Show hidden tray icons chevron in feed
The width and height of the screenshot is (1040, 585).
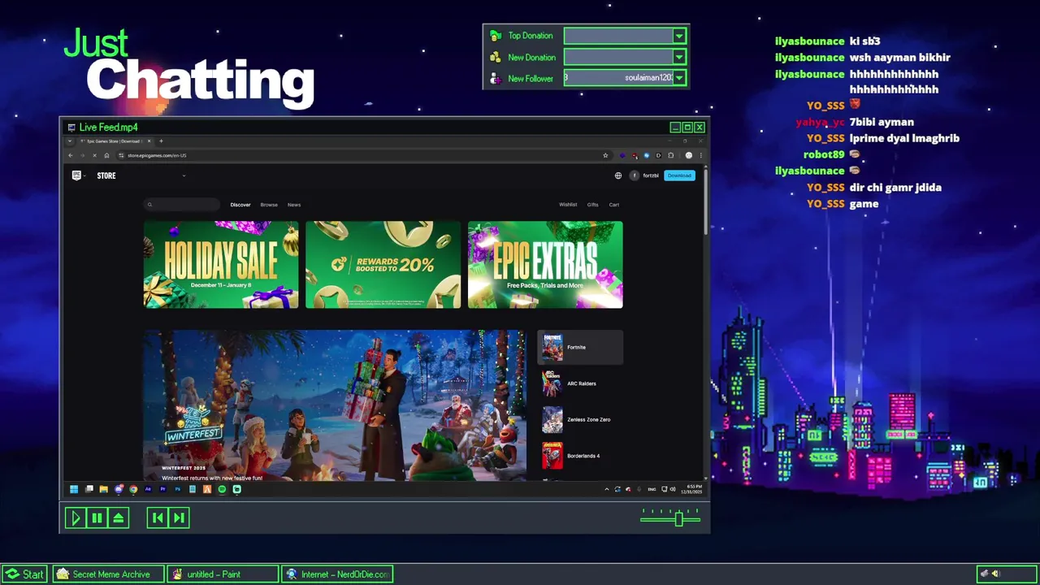pos(607,489)
